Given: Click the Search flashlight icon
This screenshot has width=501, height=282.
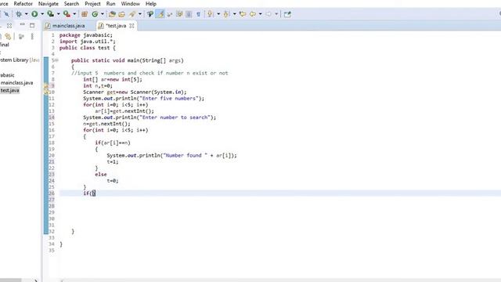Looking at the screenshot, I should point(132,14).
